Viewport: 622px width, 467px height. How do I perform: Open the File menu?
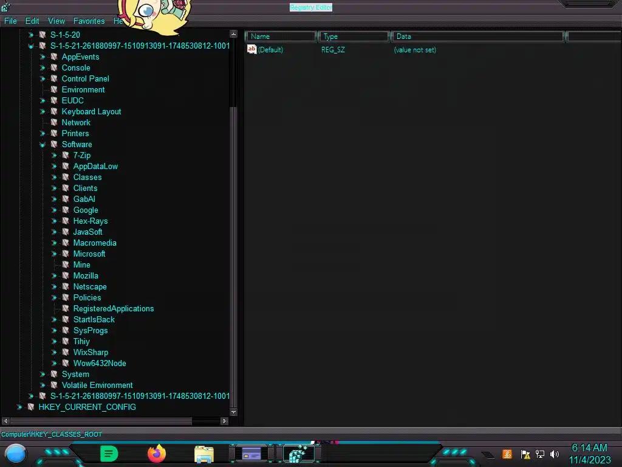(x=10, y=21)
